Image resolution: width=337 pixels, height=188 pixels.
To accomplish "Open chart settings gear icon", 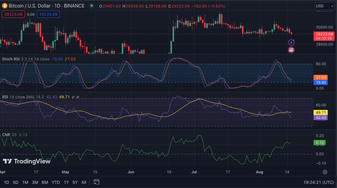I will pos(325,172).
